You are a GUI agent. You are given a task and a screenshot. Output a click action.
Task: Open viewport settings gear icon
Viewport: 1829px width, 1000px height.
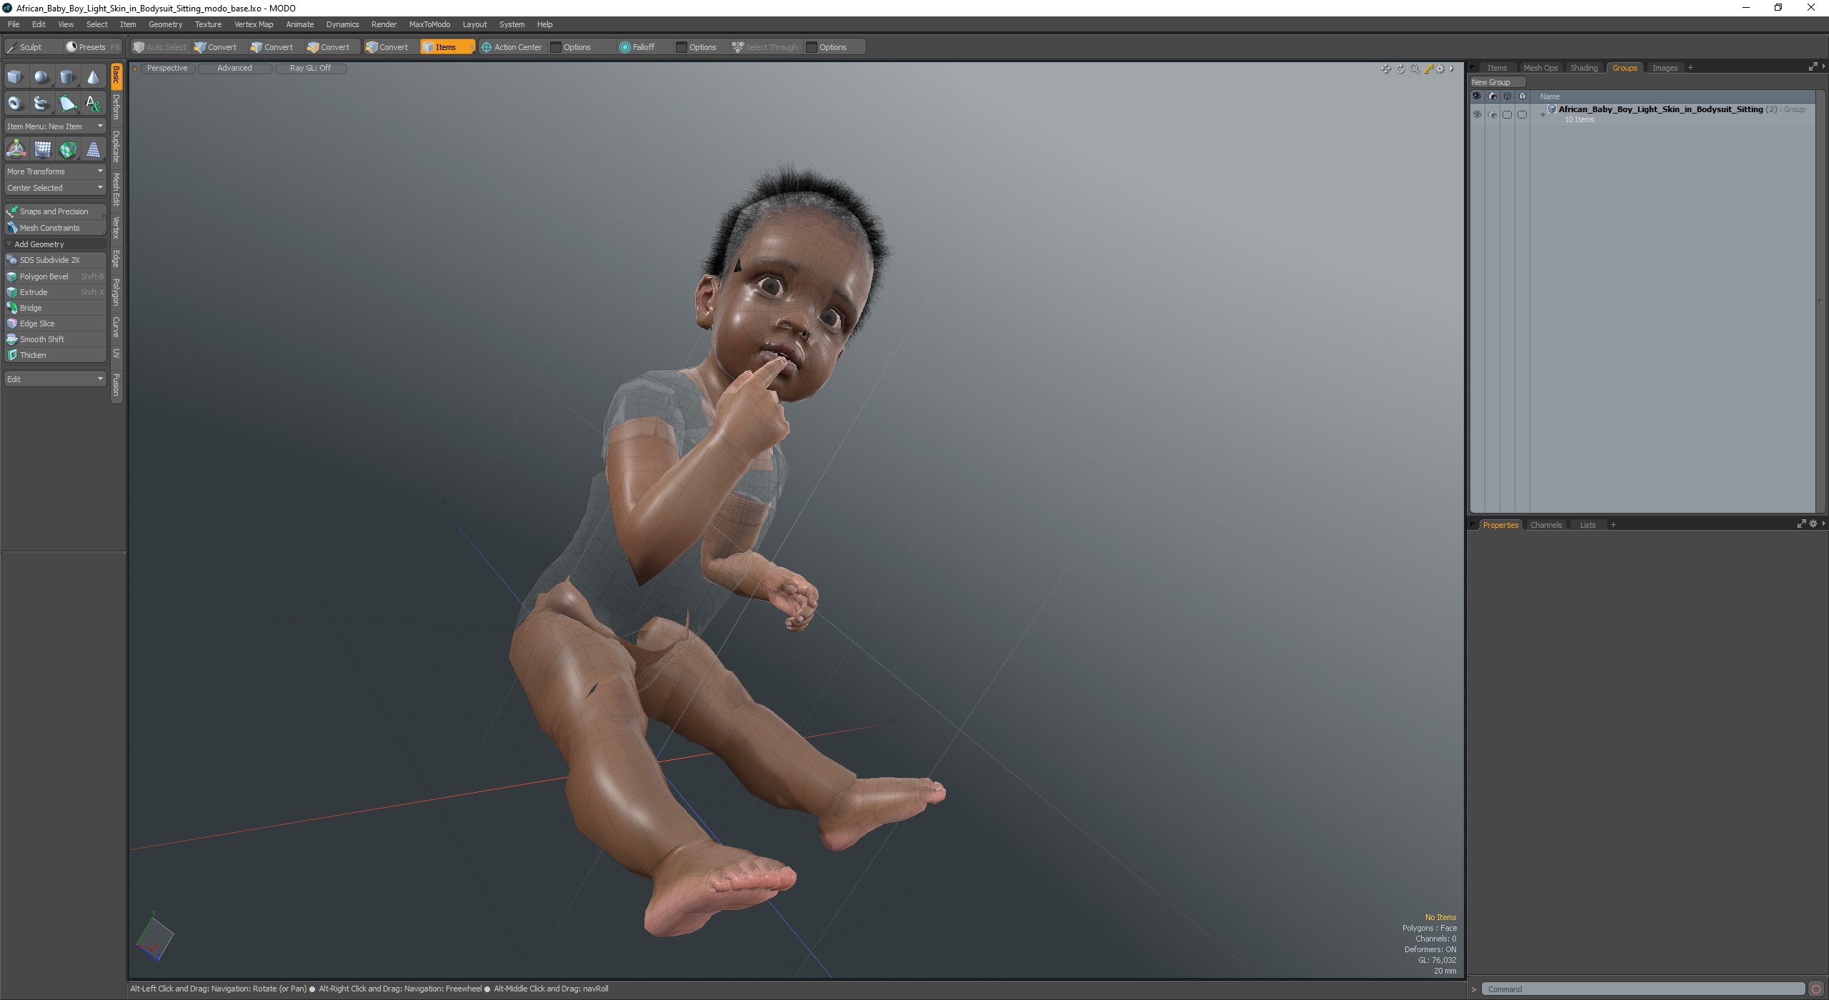point(1440,69)
